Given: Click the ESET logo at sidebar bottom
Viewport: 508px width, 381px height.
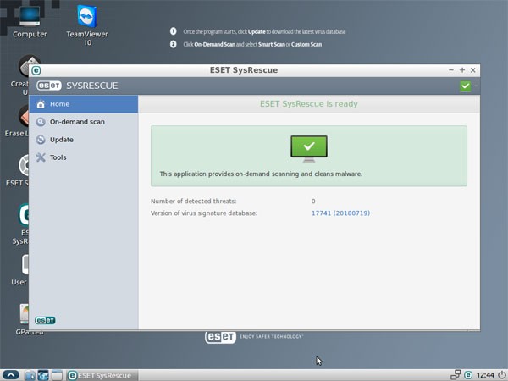Looking at the screenshot, I should pos(45,320).
